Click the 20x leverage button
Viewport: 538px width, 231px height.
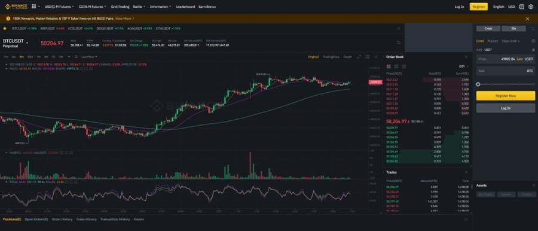513,29
